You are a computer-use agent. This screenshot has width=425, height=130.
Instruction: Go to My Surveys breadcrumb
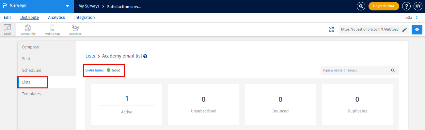(x=89, y=6)
